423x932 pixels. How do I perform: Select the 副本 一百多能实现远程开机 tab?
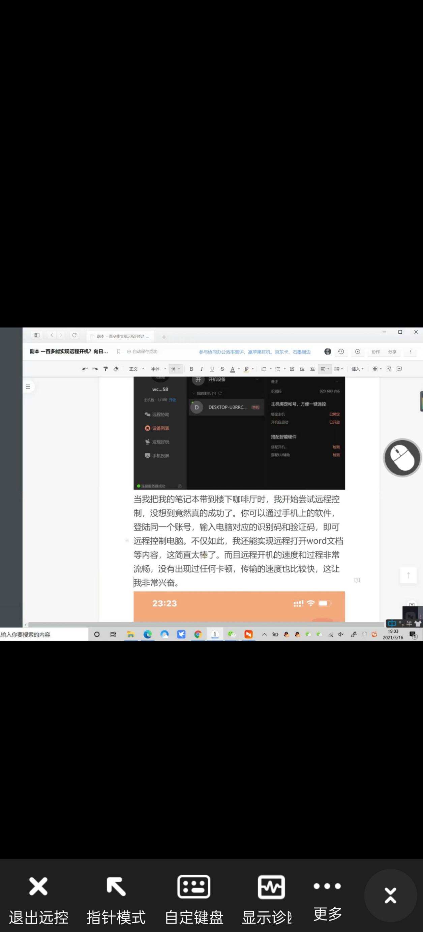tap(120, 337)
